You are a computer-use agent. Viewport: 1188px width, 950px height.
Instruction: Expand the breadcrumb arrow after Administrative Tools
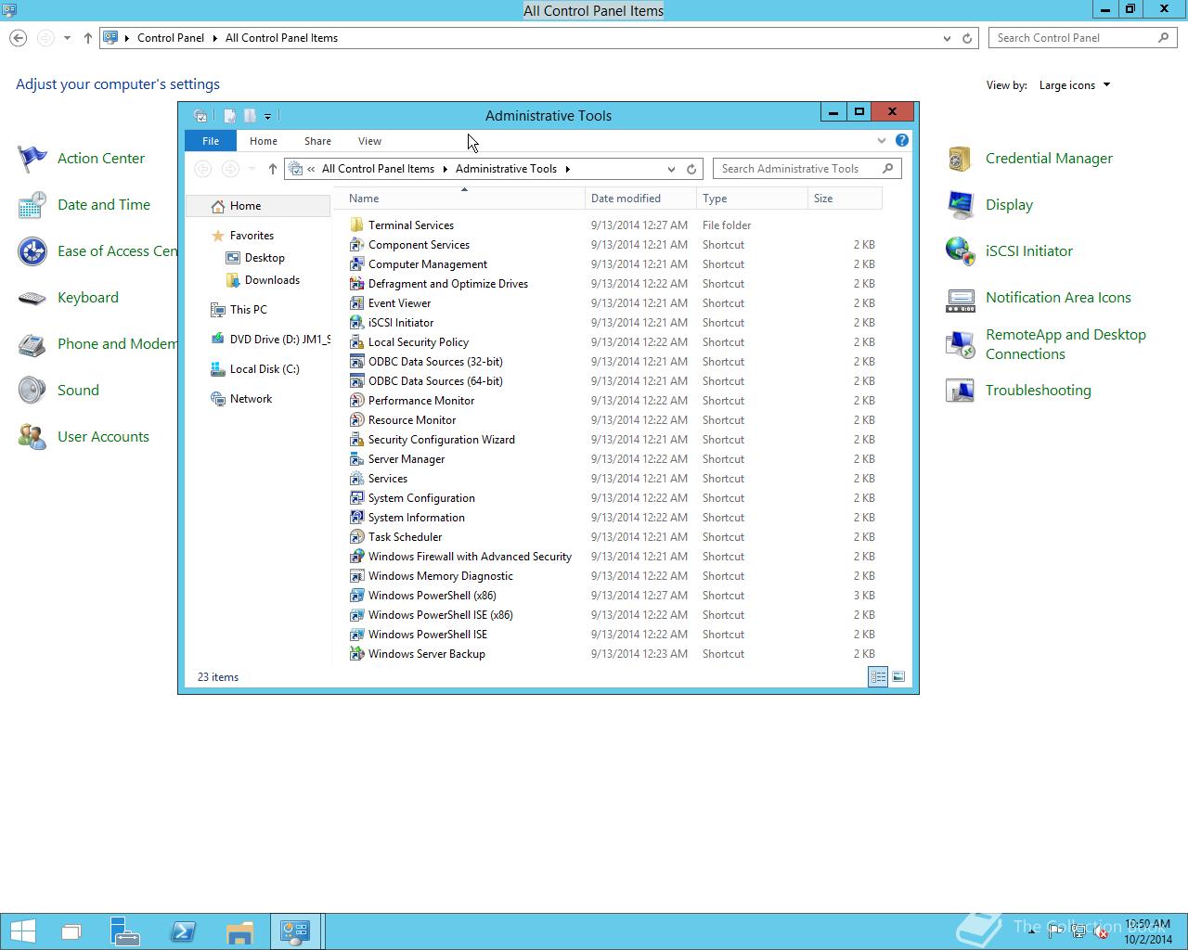[567, 169]
